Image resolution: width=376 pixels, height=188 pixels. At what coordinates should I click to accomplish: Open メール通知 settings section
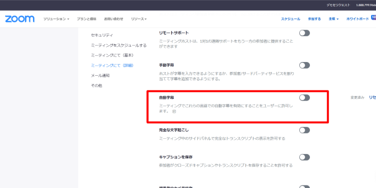[100, 76]
